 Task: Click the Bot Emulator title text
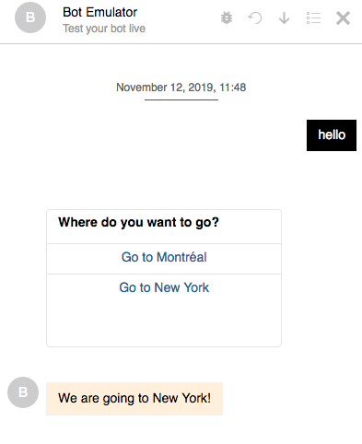click(99, 12)
